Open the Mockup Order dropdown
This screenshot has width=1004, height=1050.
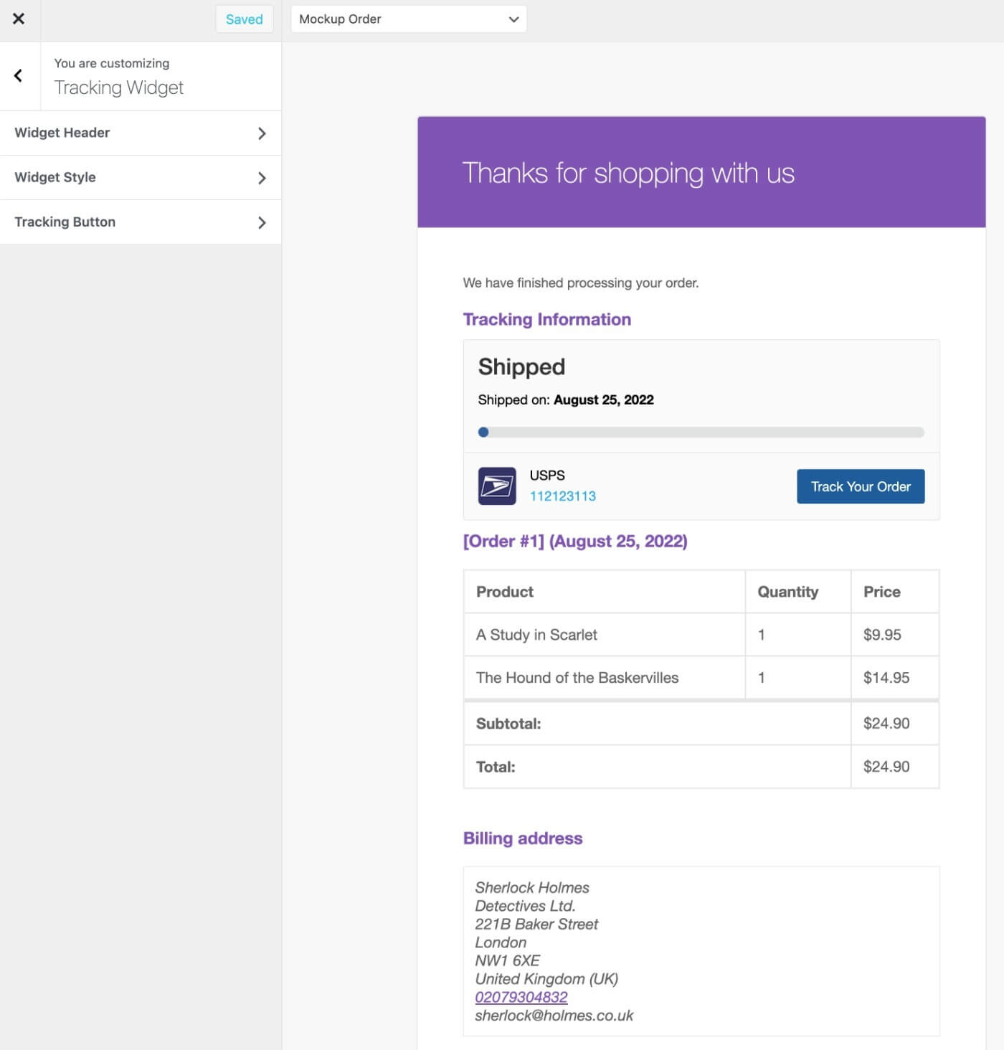[x=409, y=19]
